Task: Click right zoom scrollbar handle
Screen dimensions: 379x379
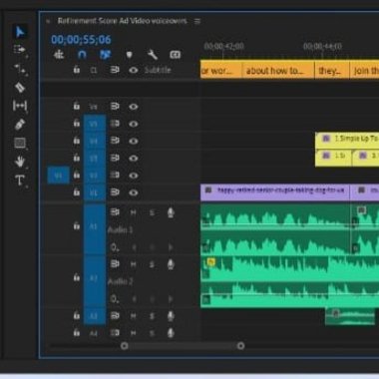Action: click(240, 346)
